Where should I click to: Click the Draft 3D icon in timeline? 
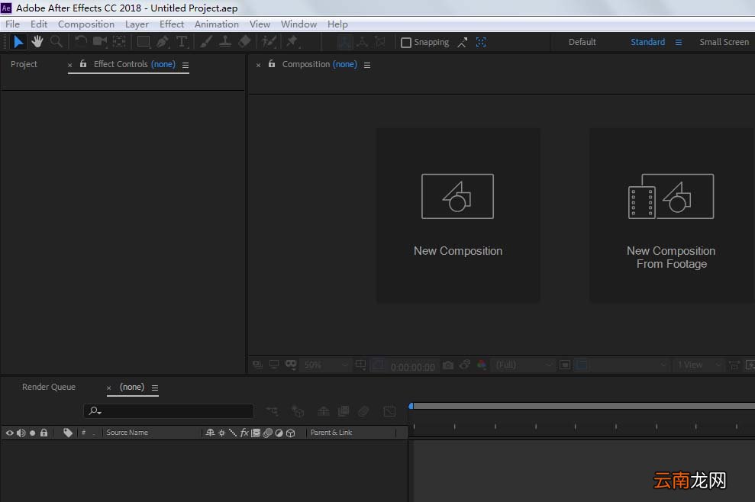pyautogui.click(x=298, y=411)
